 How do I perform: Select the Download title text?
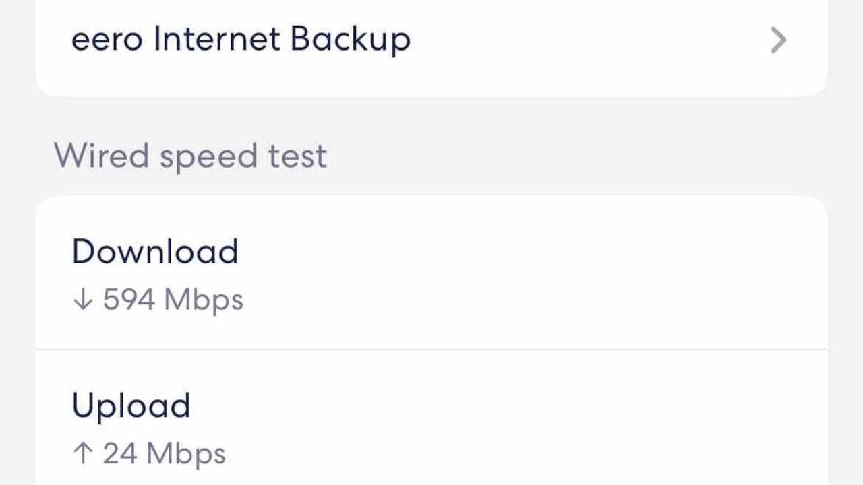tap(155, 252)
